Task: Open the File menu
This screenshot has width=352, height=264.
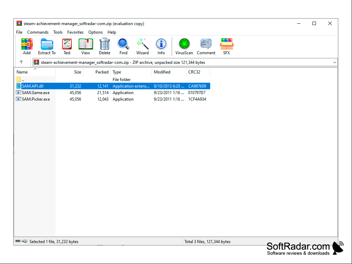Action: pyautogui.click(x=19, y=32)
